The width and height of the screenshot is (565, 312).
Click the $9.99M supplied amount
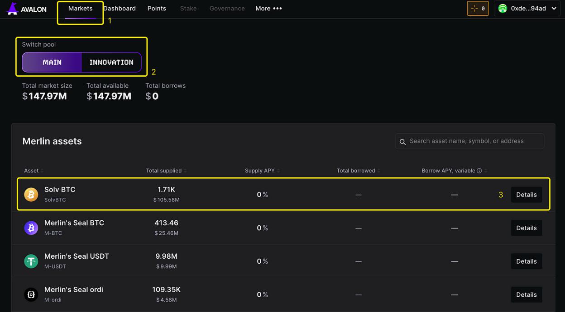click(x=166, y=266)
